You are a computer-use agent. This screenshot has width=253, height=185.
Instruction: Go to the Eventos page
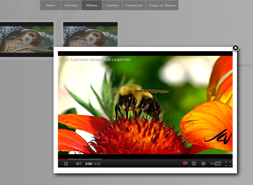(71, 5)
